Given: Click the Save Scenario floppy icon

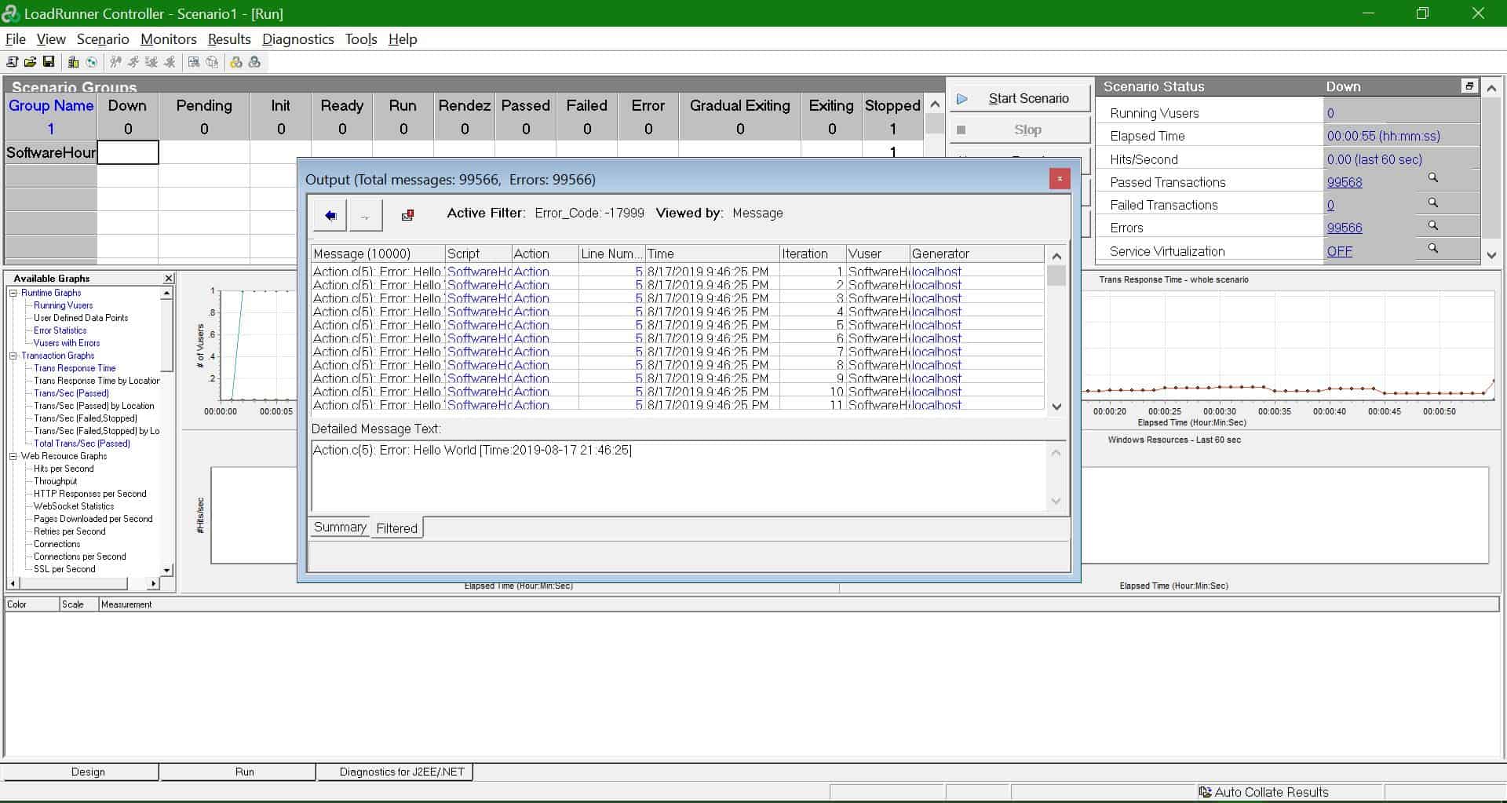Looking at the screenshot, I should click(49, 62).
